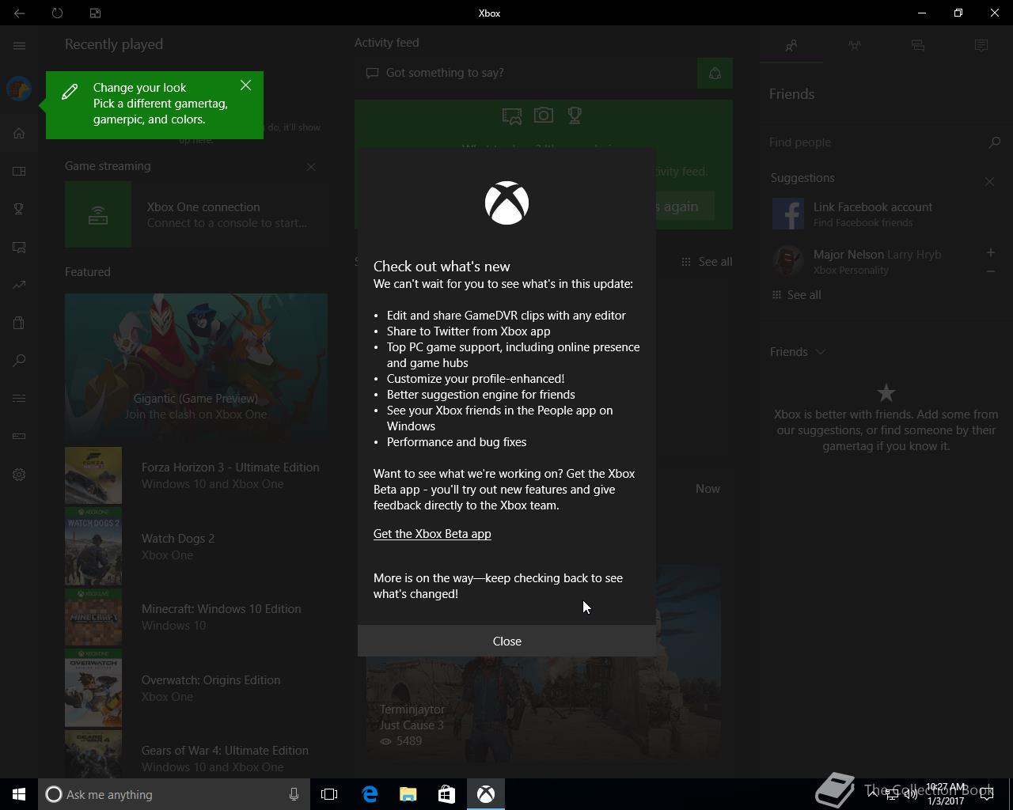Dismiss the Change your look tip

click(x=245, y=85)
